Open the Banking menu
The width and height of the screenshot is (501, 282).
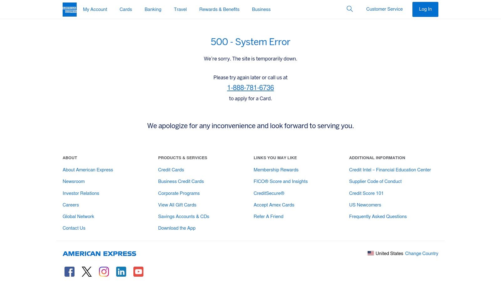point(153,9)
